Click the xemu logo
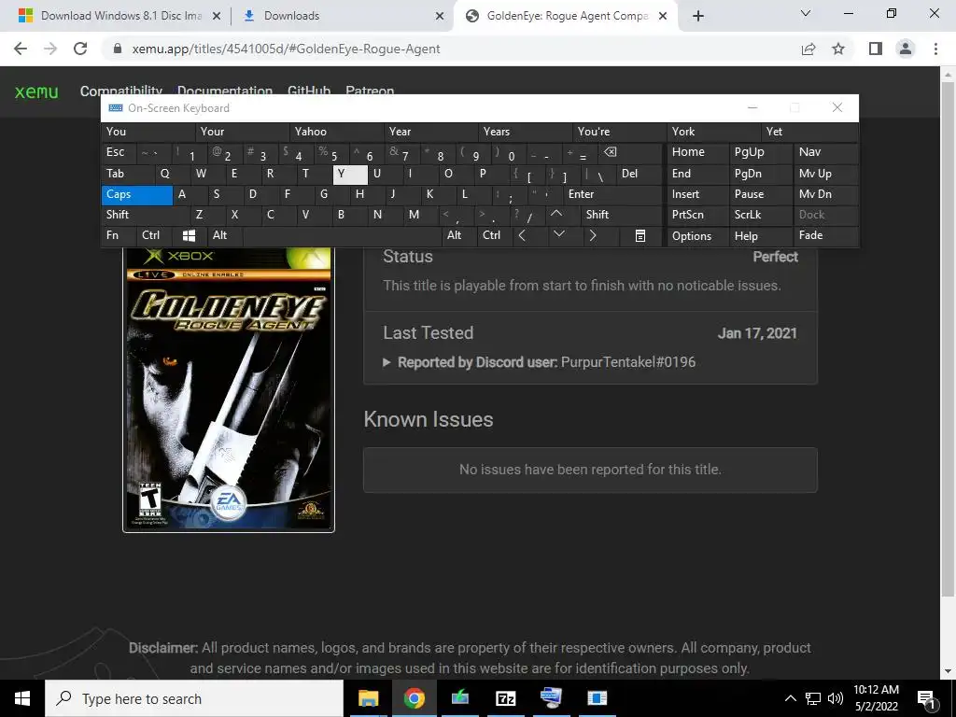The width and height of the screenshot is (956, 717). (x=36, y=92)
